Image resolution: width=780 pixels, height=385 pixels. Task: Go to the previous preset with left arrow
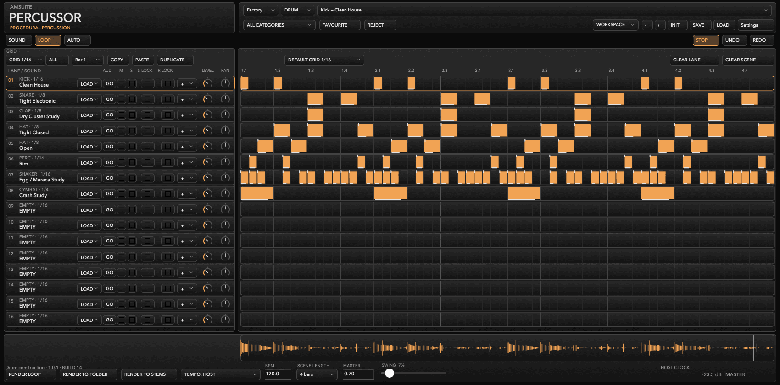[x=647, y=25]
